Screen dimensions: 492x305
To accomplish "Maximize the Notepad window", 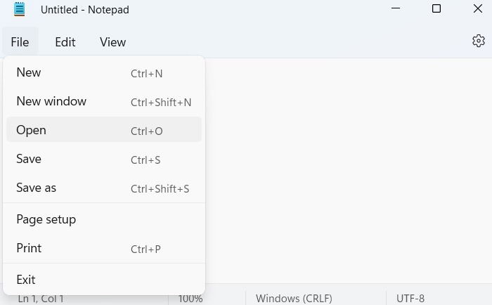I will coord(436,9).
